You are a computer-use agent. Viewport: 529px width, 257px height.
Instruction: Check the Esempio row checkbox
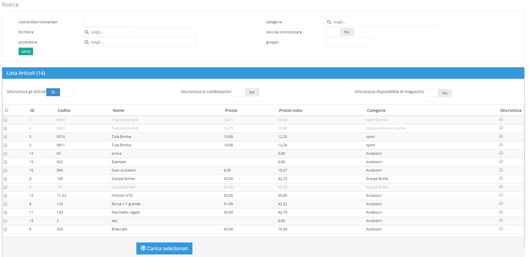click(x=5, y=162)
